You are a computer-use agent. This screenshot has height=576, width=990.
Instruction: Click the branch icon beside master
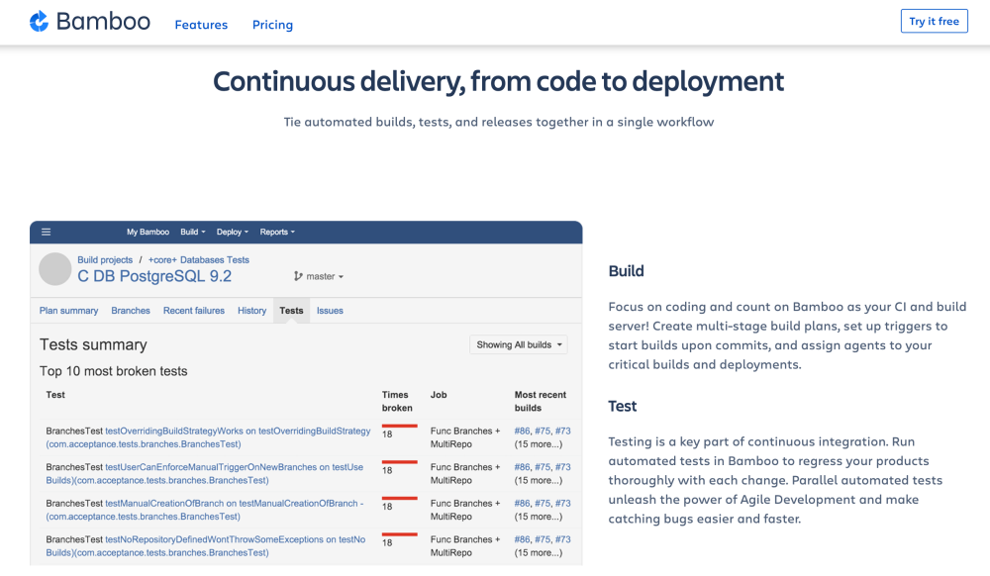(298, 276)
